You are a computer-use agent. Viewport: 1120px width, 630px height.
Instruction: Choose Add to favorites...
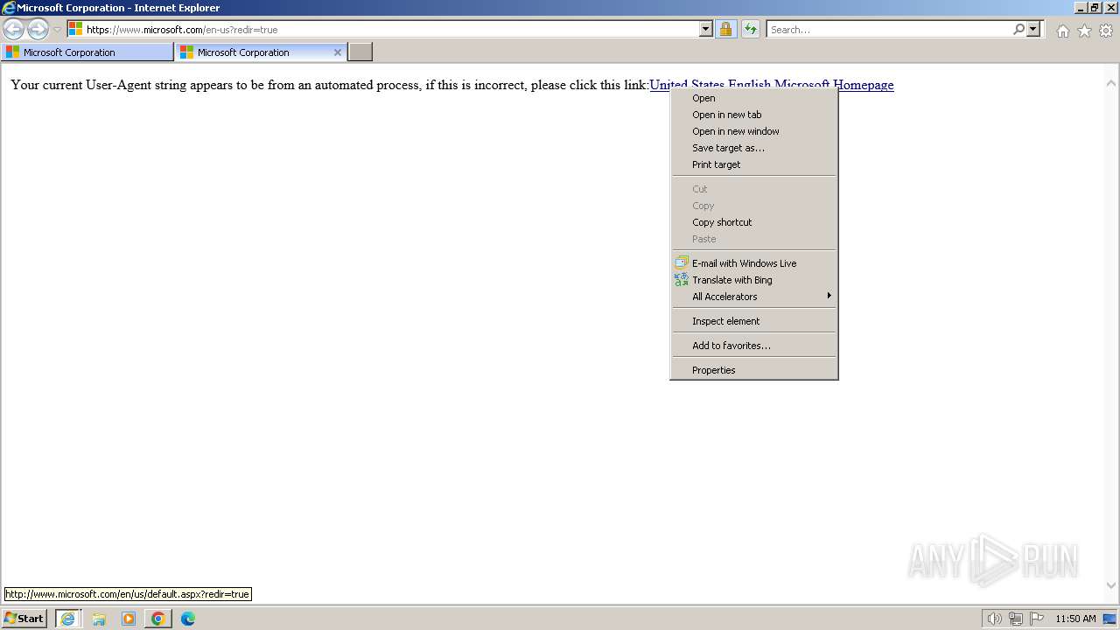point(753,346)
